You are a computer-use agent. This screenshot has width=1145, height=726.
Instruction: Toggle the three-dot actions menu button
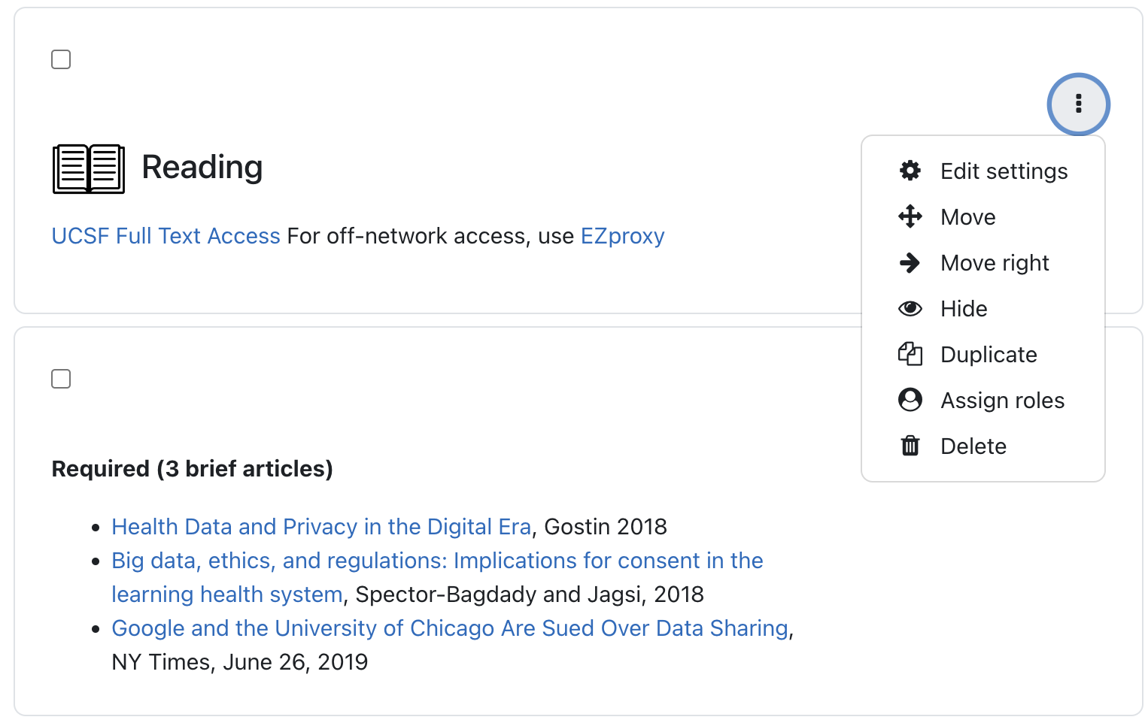click(1078, 104)
